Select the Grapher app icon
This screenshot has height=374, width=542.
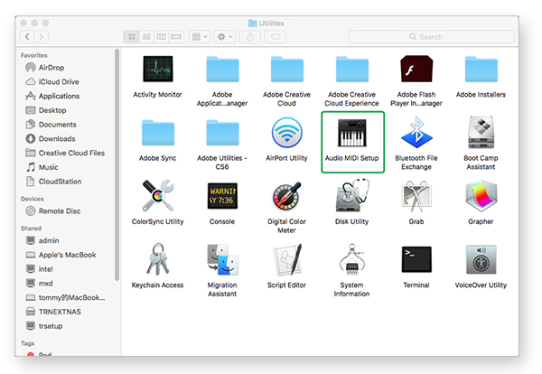(481, 196)
